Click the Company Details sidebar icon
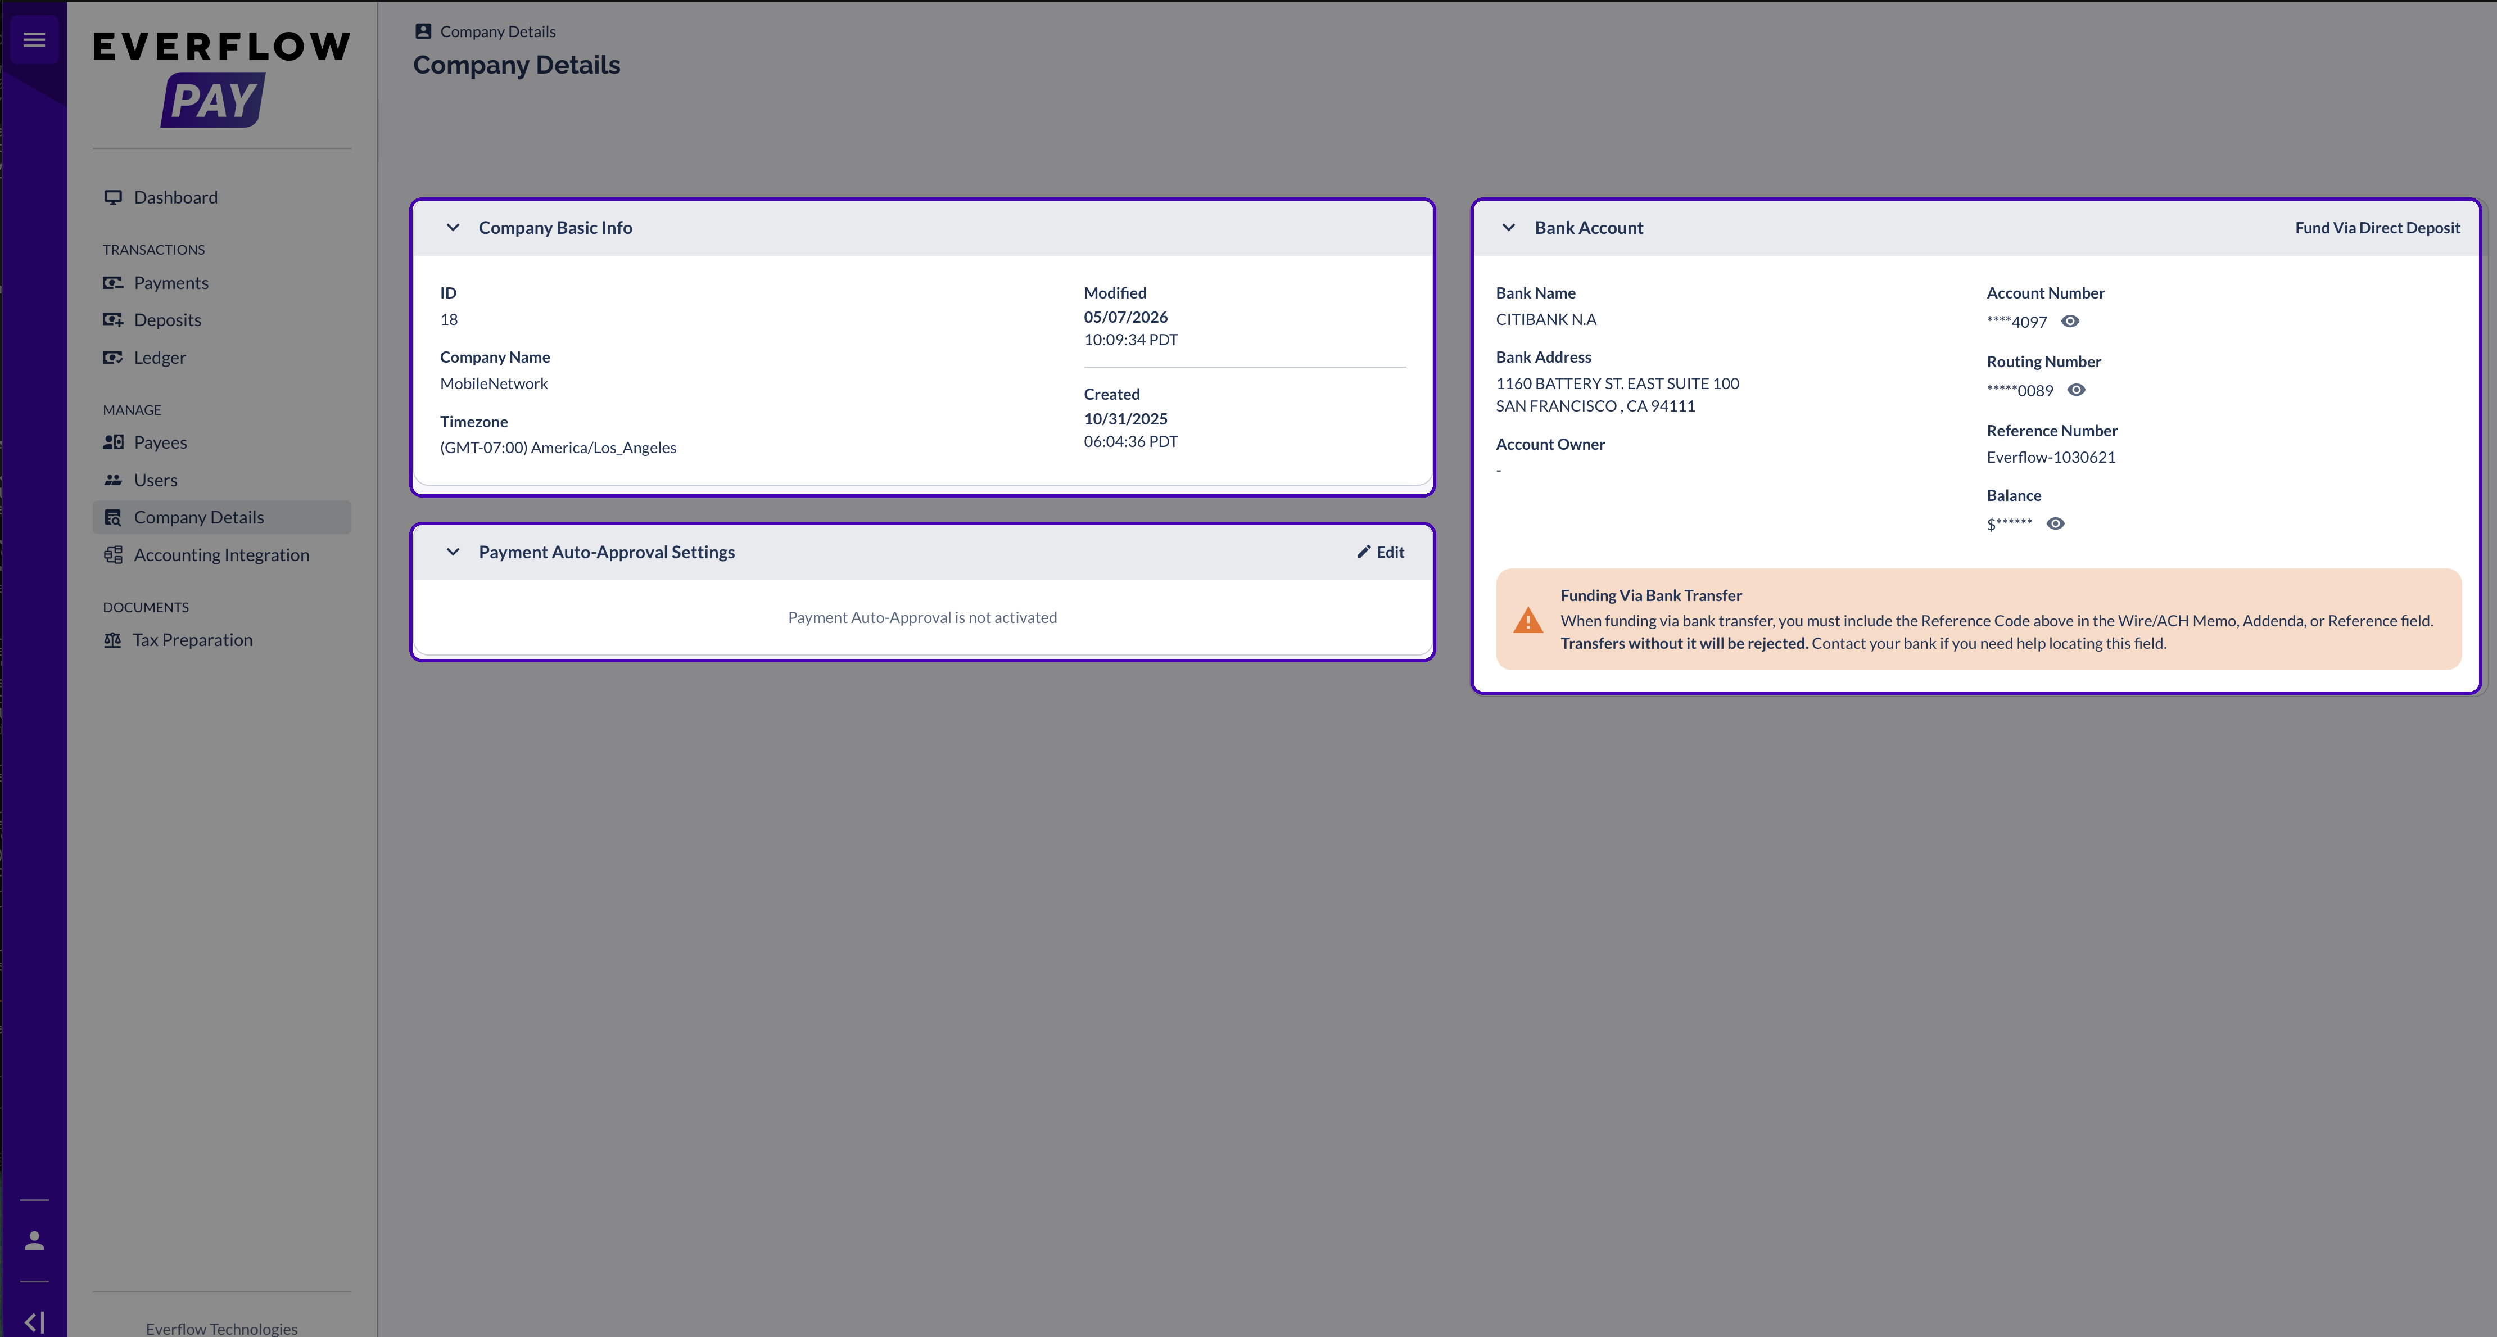 (x=114, y=518)
